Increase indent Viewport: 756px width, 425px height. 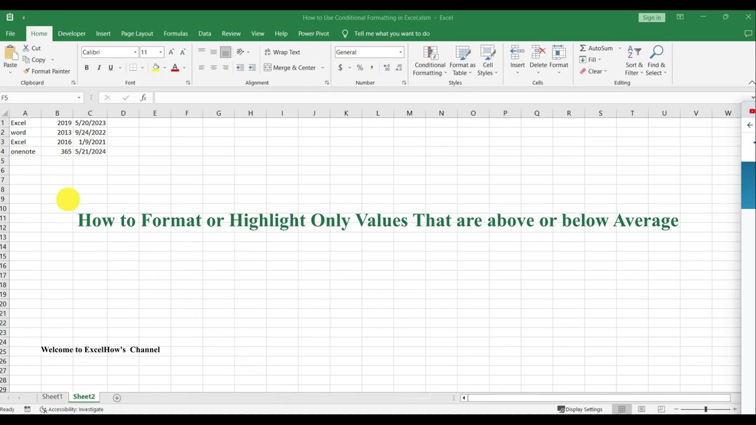point(252,68)
